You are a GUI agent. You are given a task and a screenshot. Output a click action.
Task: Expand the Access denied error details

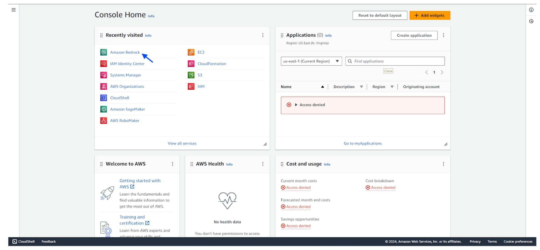(x=296, y=105)
